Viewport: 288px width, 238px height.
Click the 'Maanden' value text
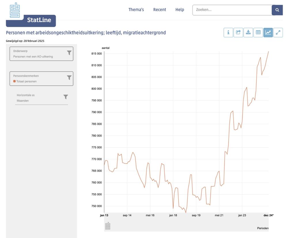point(23,100)
